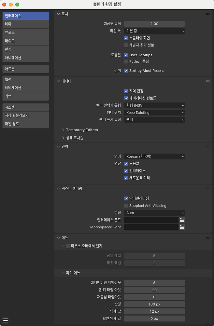The image size is (214, 326).
Task: Open 힌팅 Auto dropdown
Action: click(x=154, y=213)
